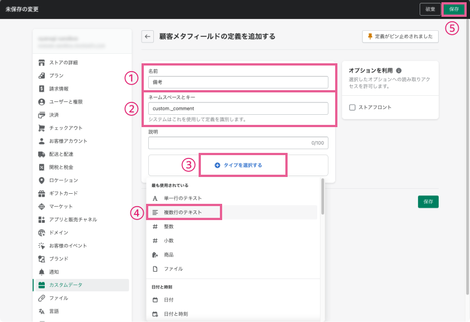Click the 破棄 discard button
The width and height of the screenshot is (470, 322).
[x=430, y=9]
